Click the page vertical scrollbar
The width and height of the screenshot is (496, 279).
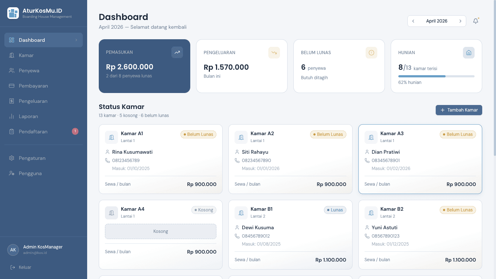pyautogui.click(x=494, y=78)
